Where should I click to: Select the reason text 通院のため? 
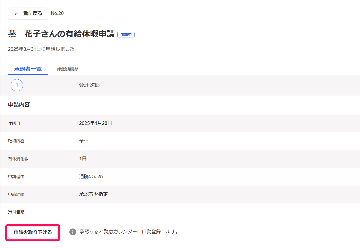tap(91, 176)
